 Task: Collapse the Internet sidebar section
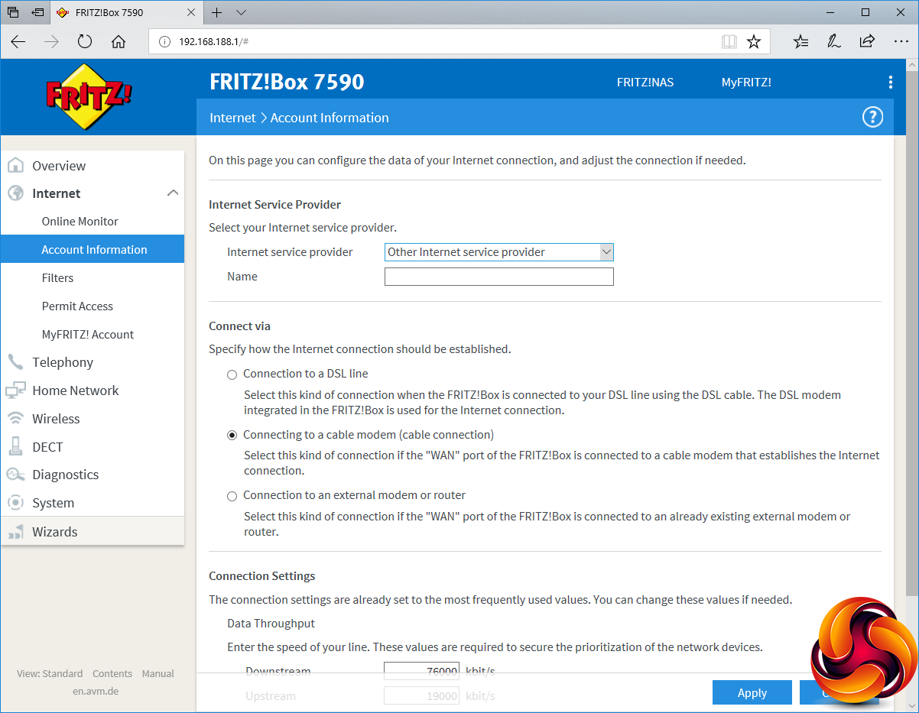173,193
